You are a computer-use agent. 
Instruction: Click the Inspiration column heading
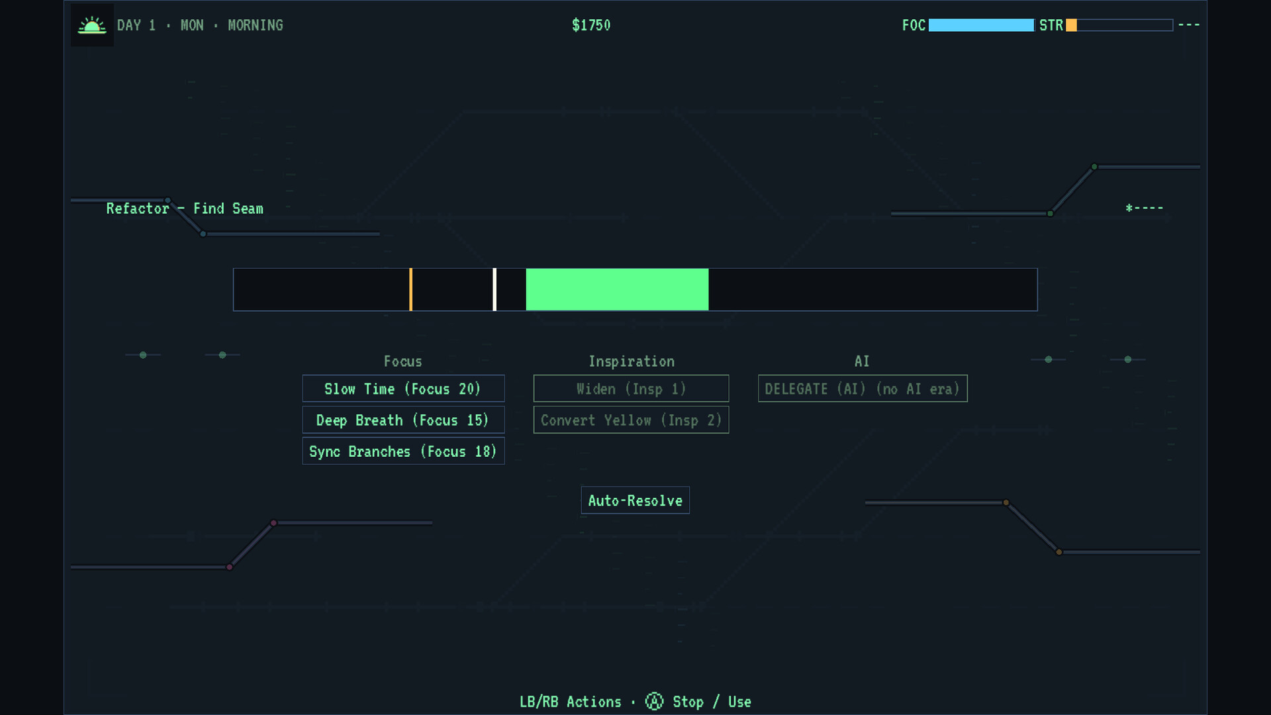pyautogui.click(x=632, y=361)
